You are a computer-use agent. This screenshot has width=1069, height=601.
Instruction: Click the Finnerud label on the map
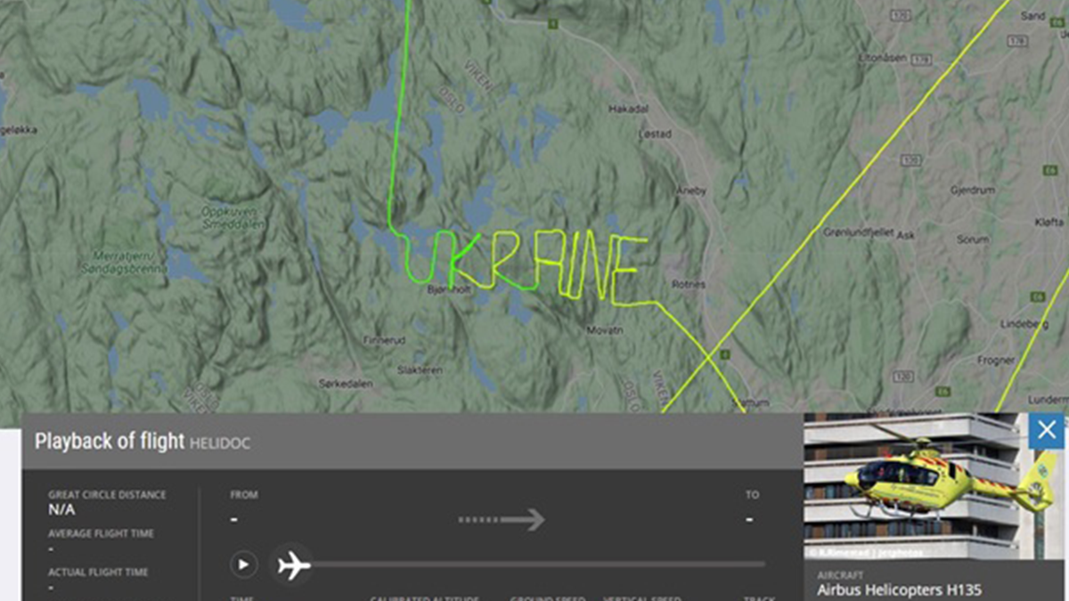point(383,340)
